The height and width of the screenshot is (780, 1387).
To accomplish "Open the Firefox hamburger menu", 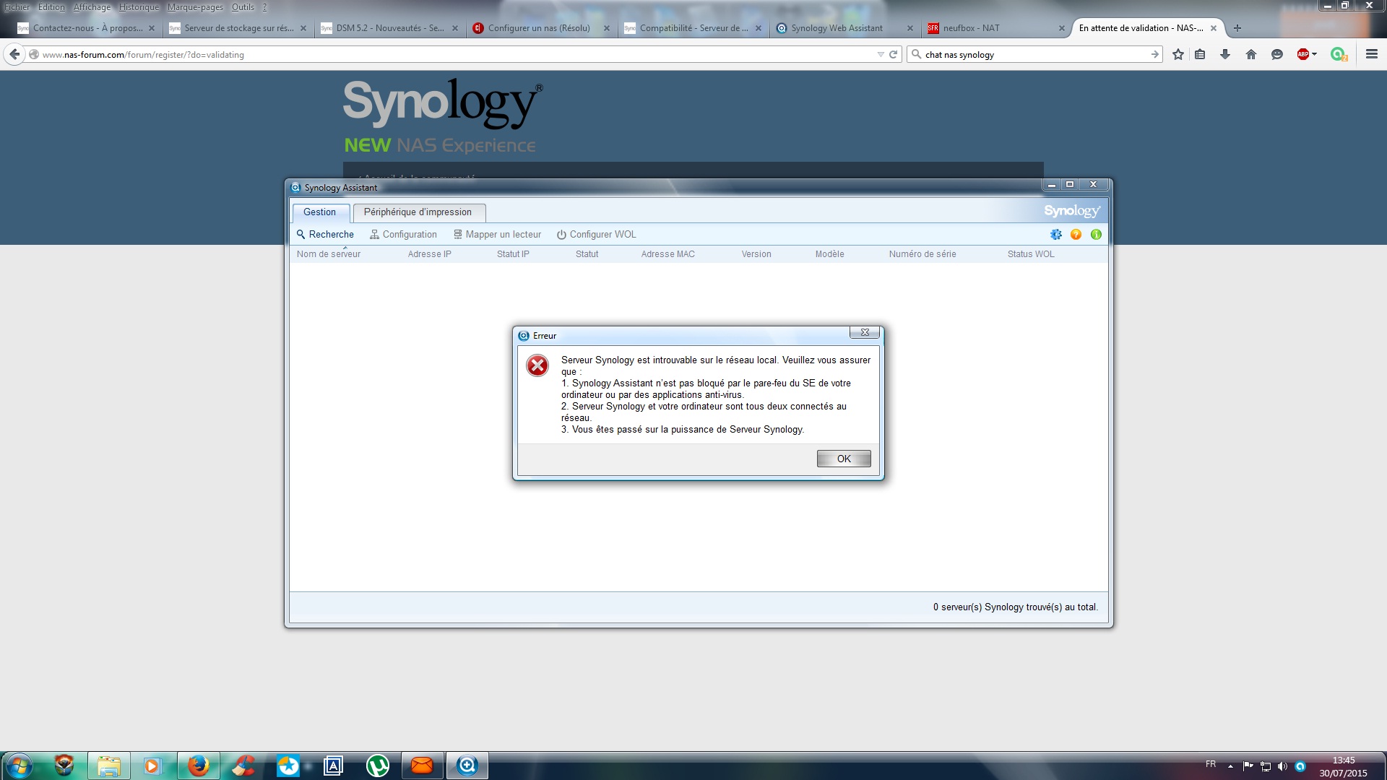I will click(1372, 54).
